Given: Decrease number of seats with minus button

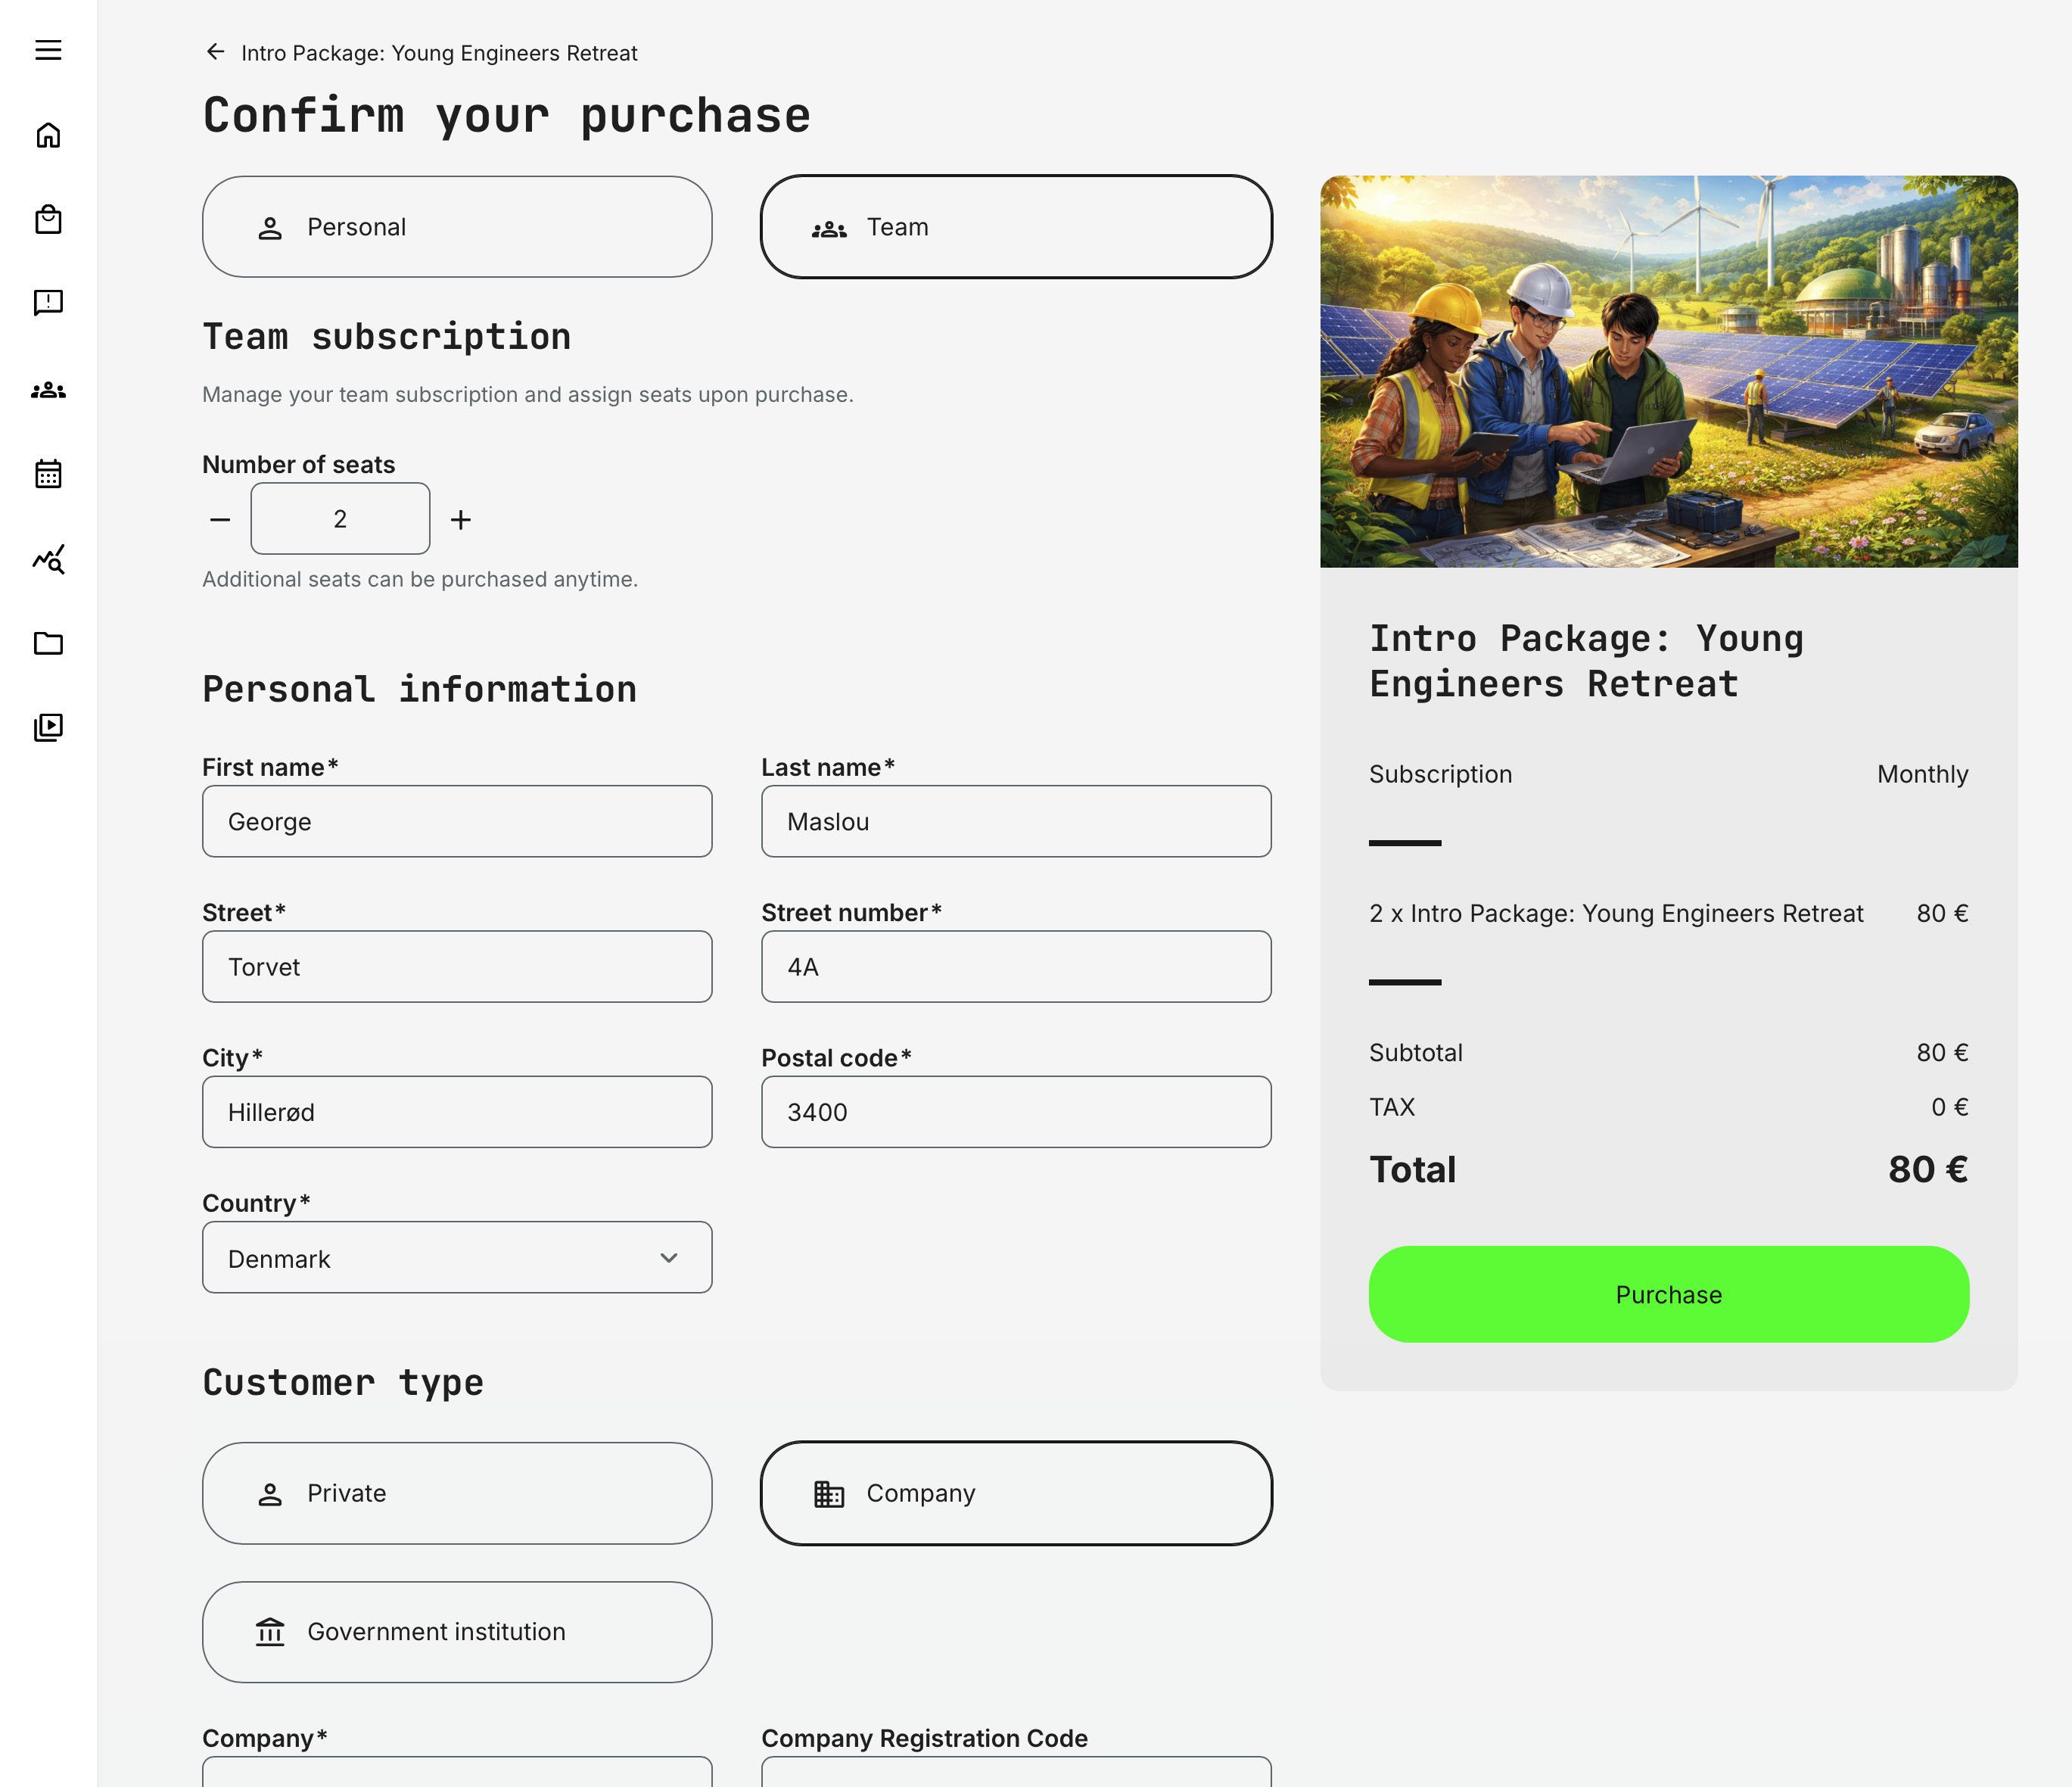Looking at the screenshot, I should (220, 518).
